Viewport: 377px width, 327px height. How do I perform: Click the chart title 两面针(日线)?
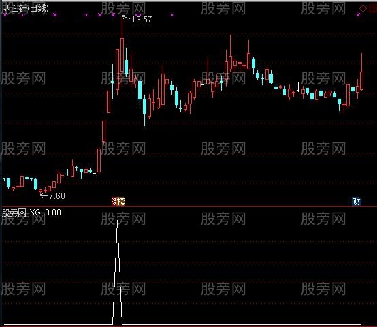click(x=25, y=8)
